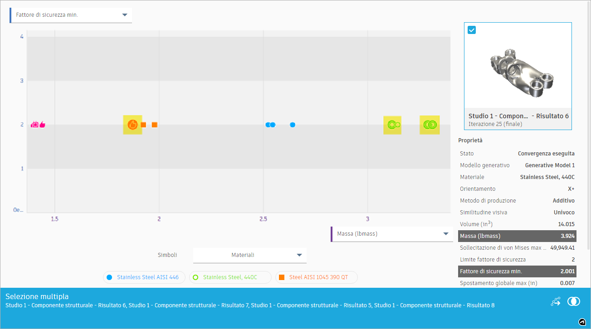
Task: Click the compare outcomes icon in the blue bar
Action: click(573, 301)
